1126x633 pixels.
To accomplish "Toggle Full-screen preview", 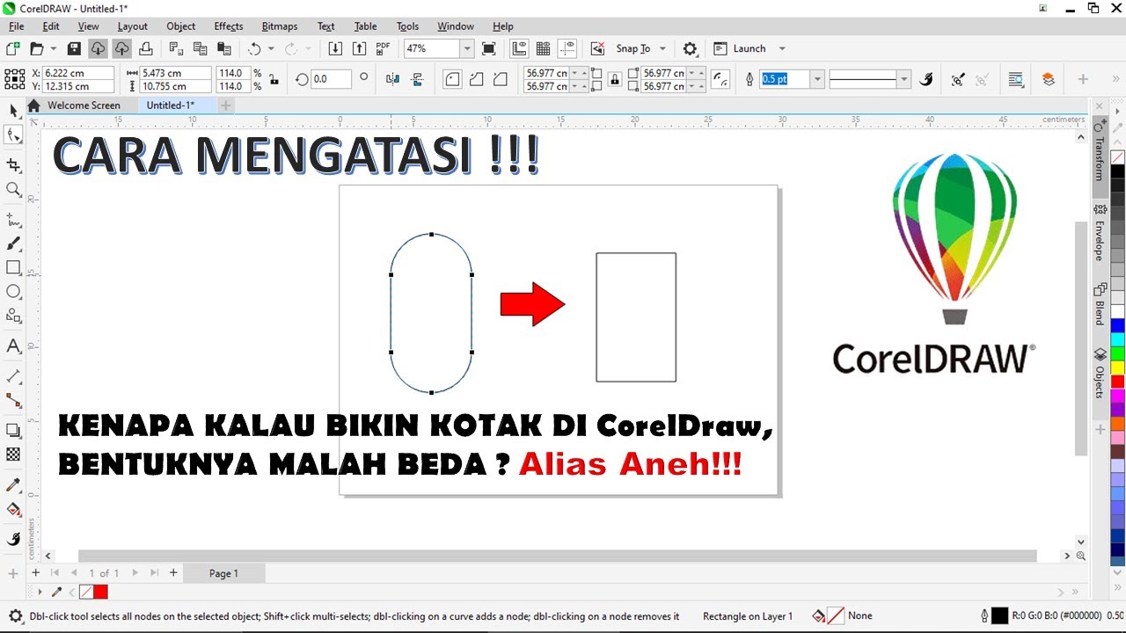I will 489,48.
